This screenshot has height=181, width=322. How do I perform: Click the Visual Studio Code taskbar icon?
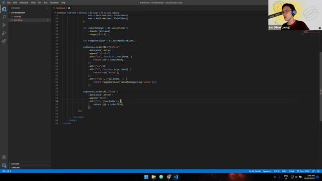[176, 177]
